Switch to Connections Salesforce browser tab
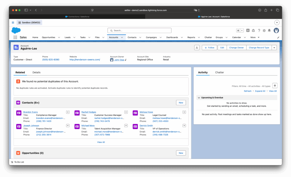Viewport: 291px width, 177px height. (77, 17)
